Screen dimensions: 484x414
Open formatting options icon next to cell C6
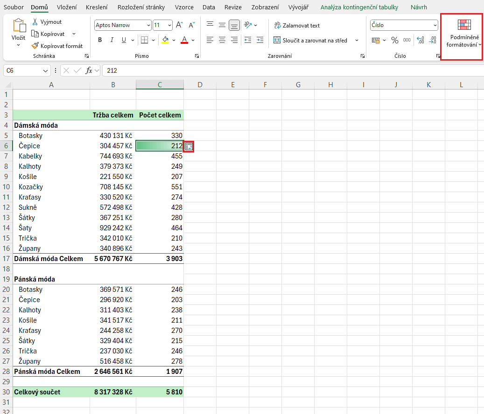point(189,146)
